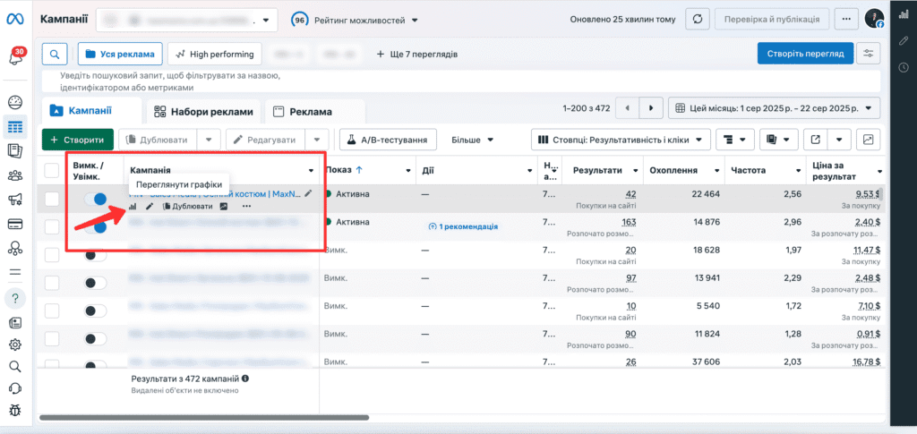Switch to Набори реклами tab

coord(203,112)
